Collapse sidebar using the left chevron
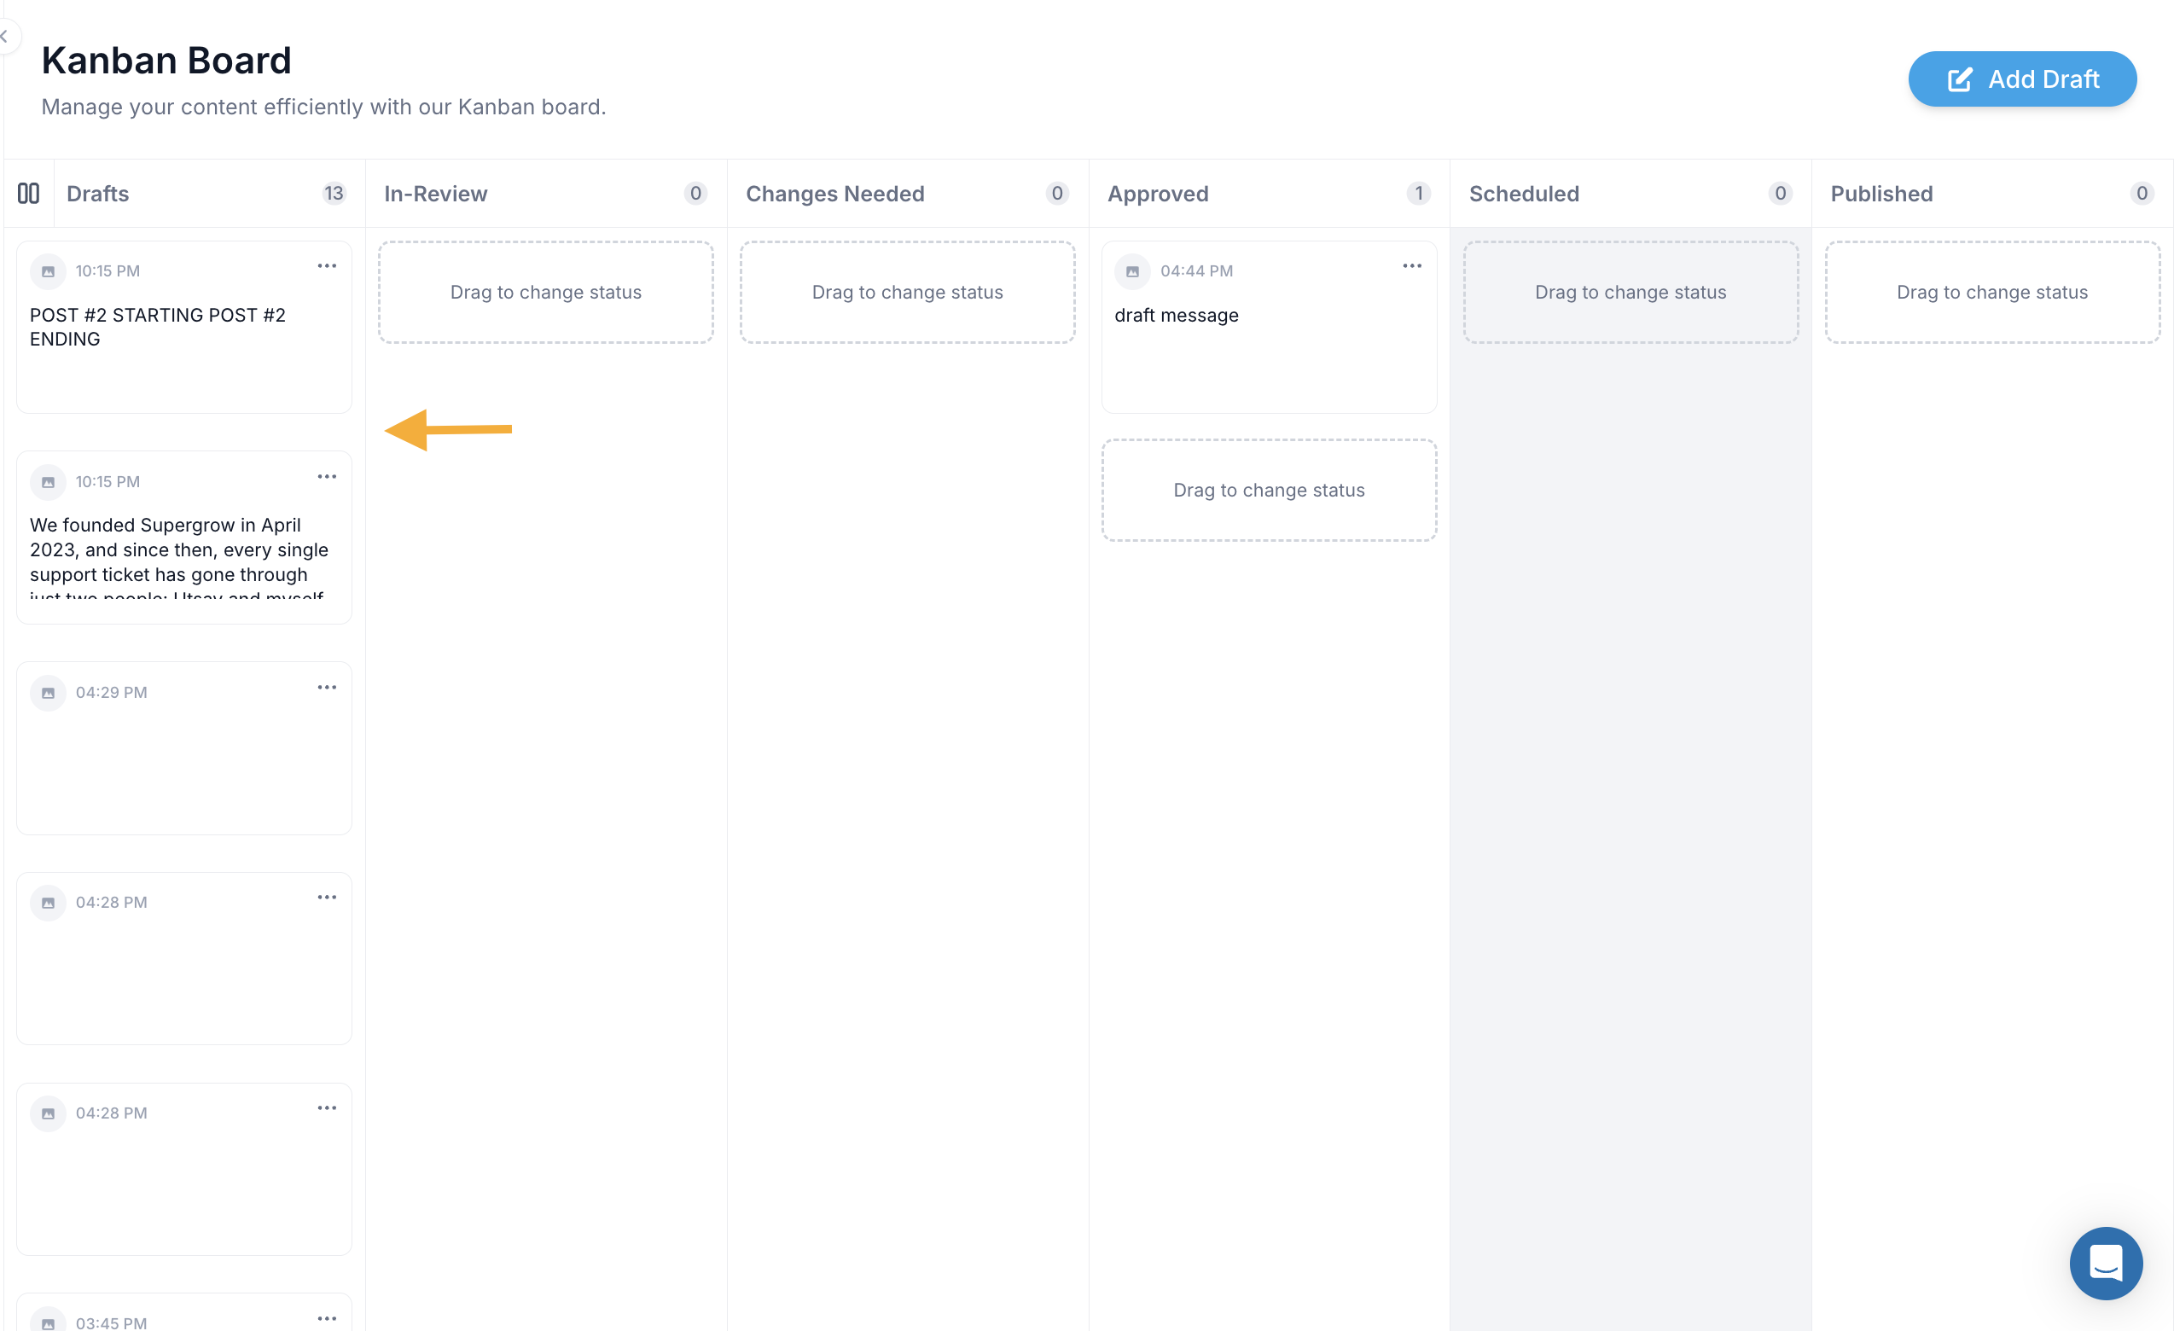The height and width of the screenshot is (1331, 2174). (x=5, y=36)
